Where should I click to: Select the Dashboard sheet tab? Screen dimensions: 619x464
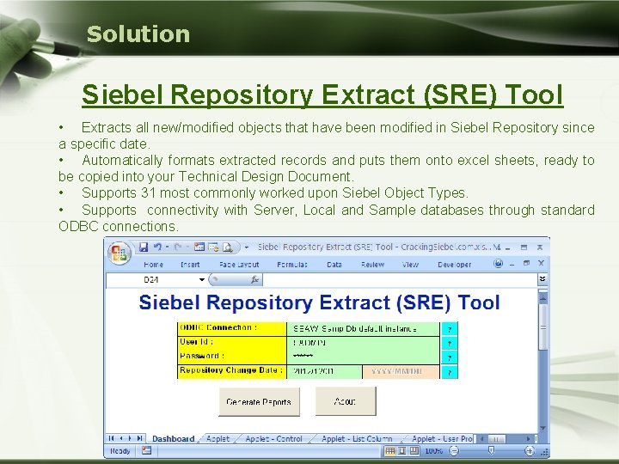tap(174, 439)
